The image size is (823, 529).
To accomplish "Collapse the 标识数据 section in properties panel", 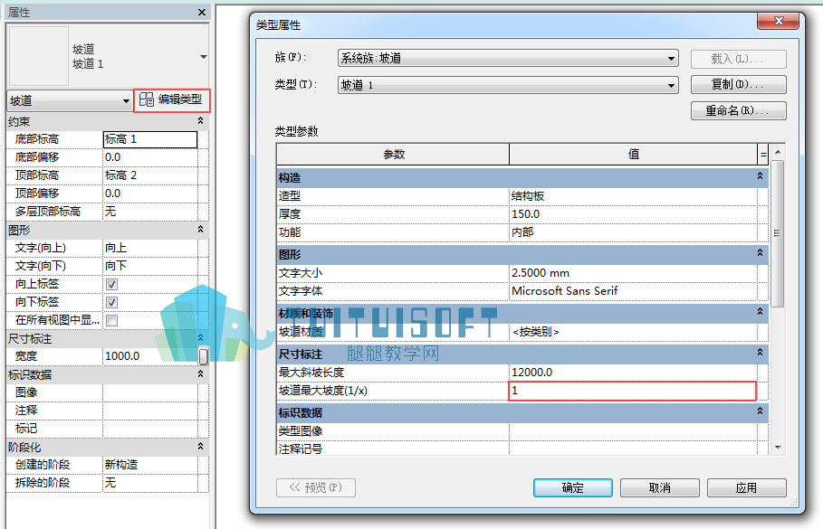I will [x=200, y=373].
